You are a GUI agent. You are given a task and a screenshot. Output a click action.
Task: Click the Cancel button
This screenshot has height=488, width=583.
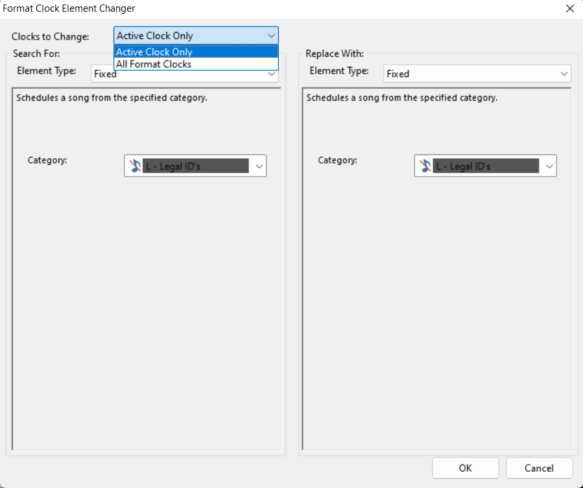coord(539,468)
